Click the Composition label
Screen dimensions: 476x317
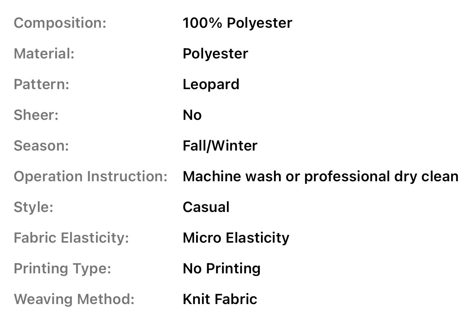coord(60,23)
